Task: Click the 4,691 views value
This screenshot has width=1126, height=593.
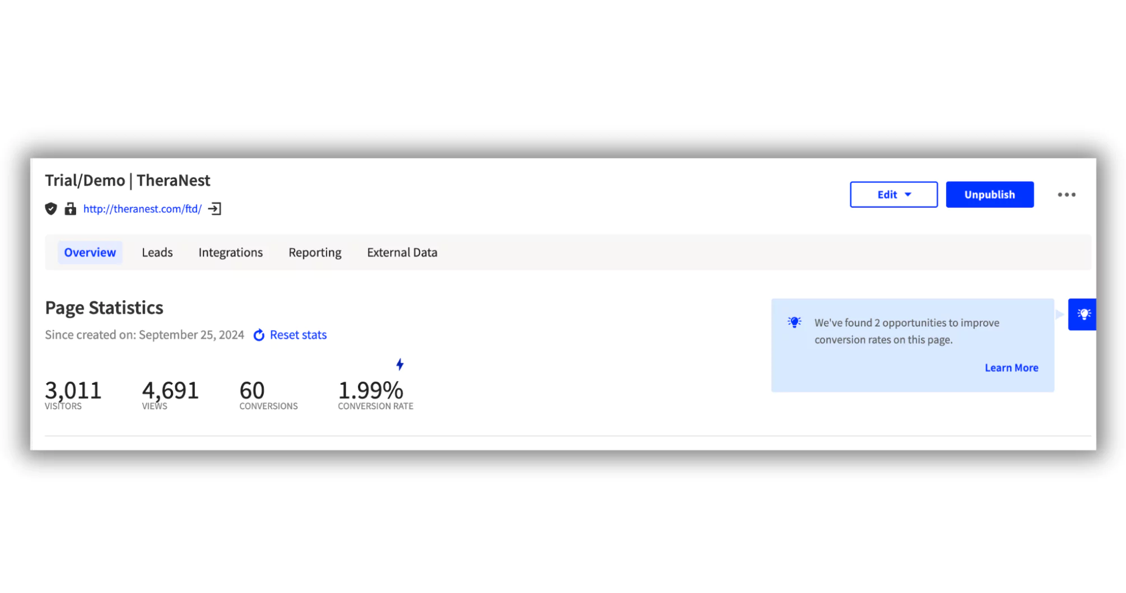Action: (x=170, y=390)
